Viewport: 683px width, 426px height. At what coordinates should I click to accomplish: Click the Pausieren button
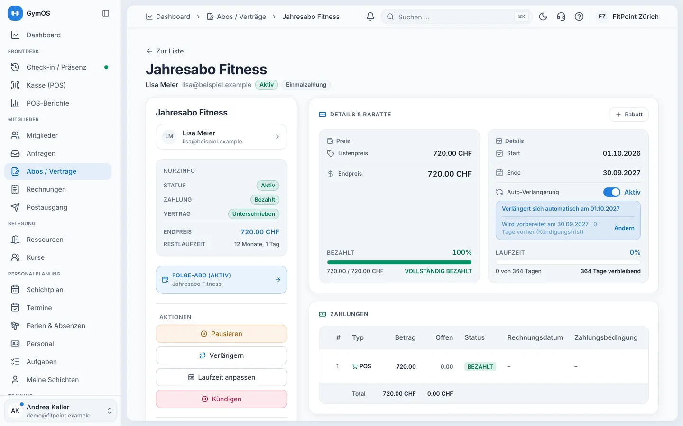[x=222, y=334]
